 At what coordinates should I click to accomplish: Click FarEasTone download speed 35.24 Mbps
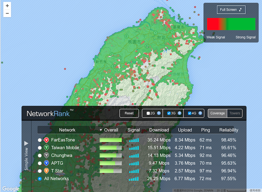[x=159, y=140]
